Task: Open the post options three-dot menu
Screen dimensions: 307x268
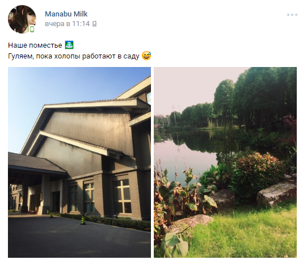Action: pos(292,15)
